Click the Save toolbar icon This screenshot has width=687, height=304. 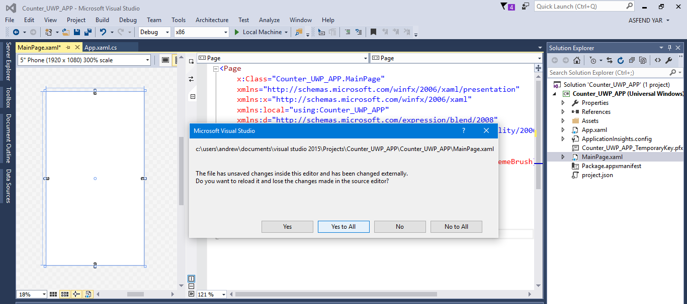tap(77, 32)
